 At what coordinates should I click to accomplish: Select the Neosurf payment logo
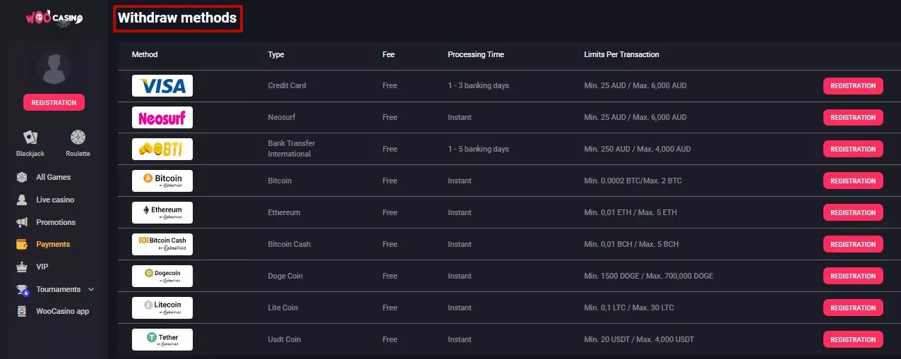coord(162,117)
